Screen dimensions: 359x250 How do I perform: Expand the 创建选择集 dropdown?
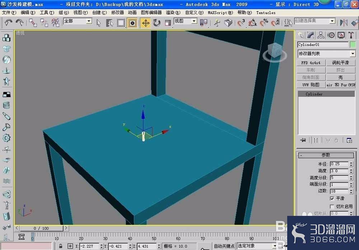pos(332,21)
